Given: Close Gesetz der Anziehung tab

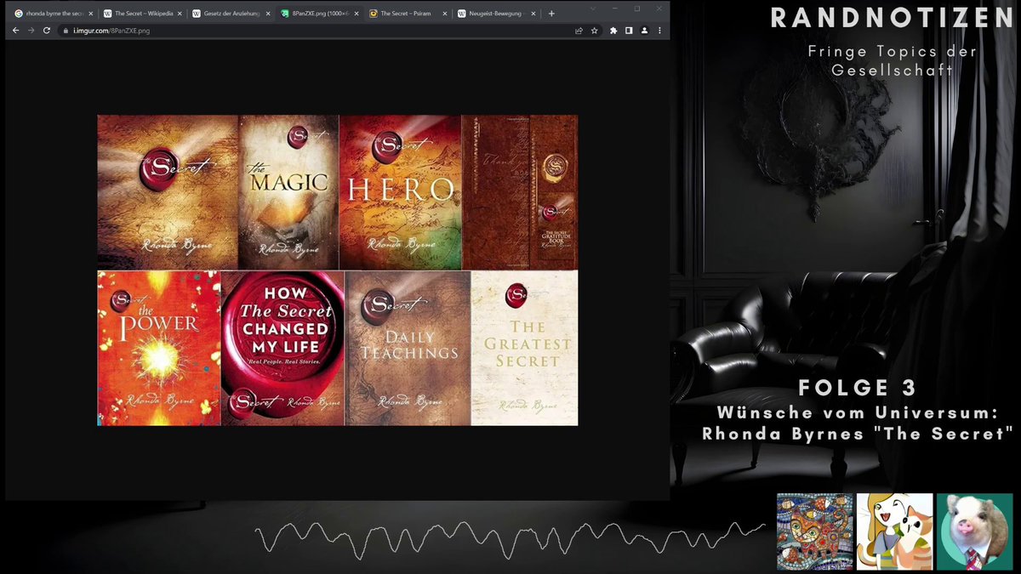Looking at the screenshot, I should coord(267,14).
